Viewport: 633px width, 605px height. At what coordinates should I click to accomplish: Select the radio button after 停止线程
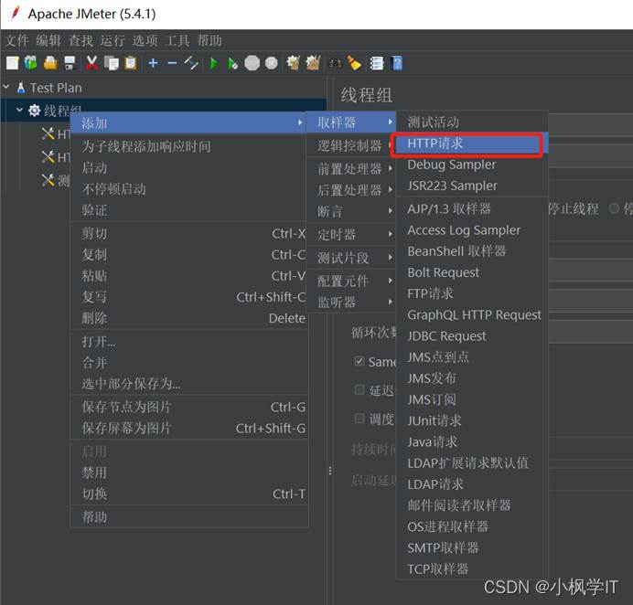pyautogui.click(x=614, y=208)
